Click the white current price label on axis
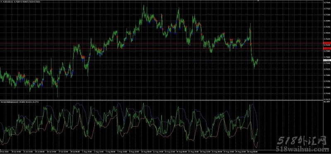331x154 pixels. pyautogui.click(x=327, y=60)
